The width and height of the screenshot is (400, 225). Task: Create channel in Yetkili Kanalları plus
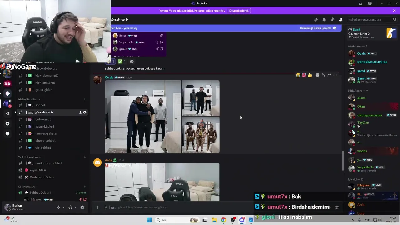coord(85,157)
